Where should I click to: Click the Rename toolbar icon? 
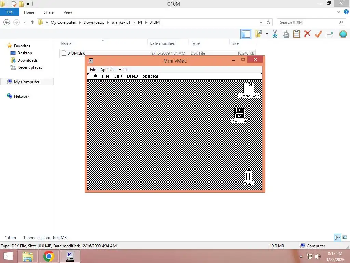pos(329,34)
